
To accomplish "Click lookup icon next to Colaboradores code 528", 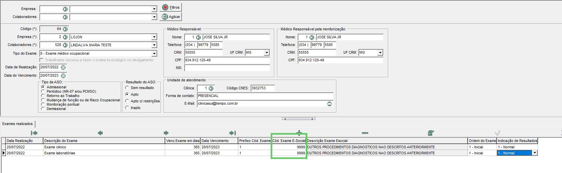I will tap(65, 45).
